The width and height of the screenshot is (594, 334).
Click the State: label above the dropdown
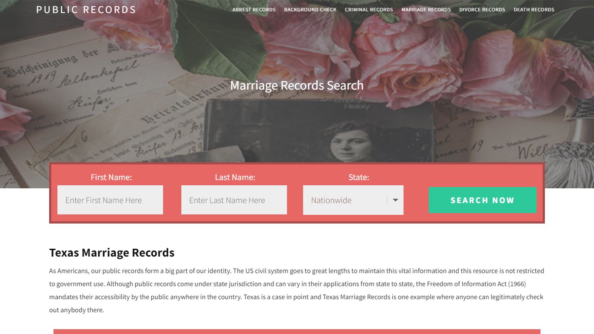pyautogui.click(x=359, y=177)
